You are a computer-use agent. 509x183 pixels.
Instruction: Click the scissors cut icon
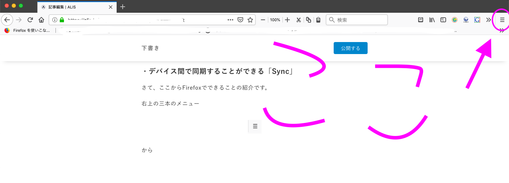pyautogui.click(x=298, y=20)
